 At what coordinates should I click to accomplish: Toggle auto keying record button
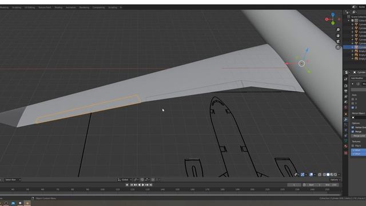pos(127,185)
